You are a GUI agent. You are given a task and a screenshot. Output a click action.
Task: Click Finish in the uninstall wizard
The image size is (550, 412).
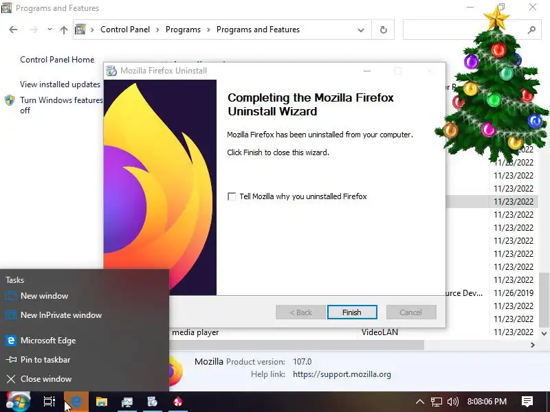[352, 312]
